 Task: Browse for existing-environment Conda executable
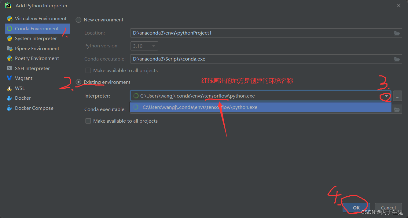pos(397,109)
